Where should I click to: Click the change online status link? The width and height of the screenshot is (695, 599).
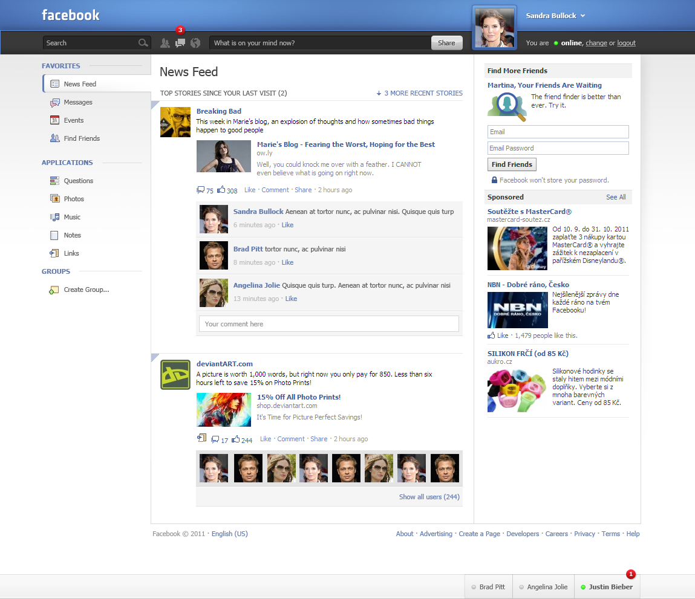[x=596, y=43]
